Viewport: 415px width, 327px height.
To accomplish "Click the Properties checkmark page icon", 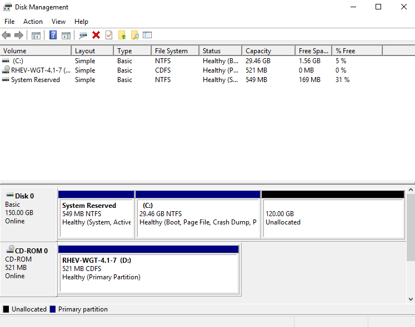I will 109,35.
